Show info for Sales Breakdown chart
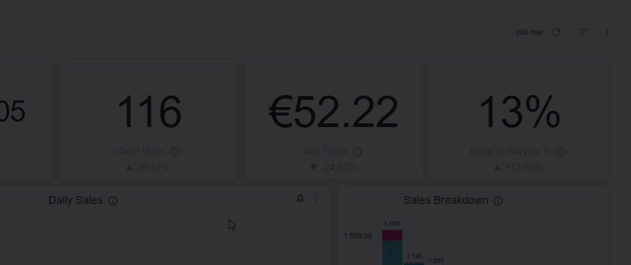Viewport: 631px width, 265px height. coord(498,201)
